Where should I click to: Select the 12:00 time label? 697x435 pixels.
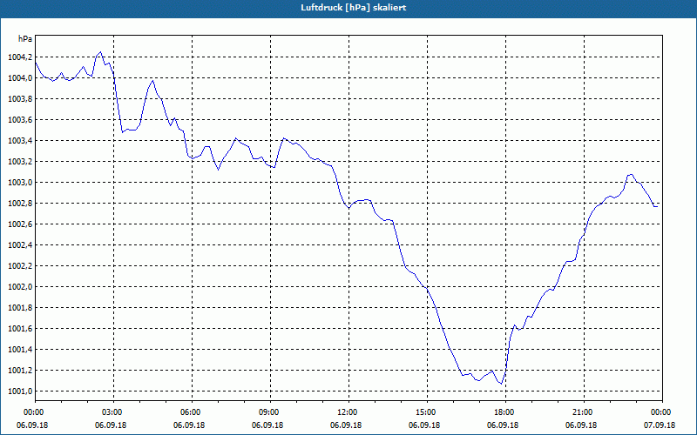point(348,412)
